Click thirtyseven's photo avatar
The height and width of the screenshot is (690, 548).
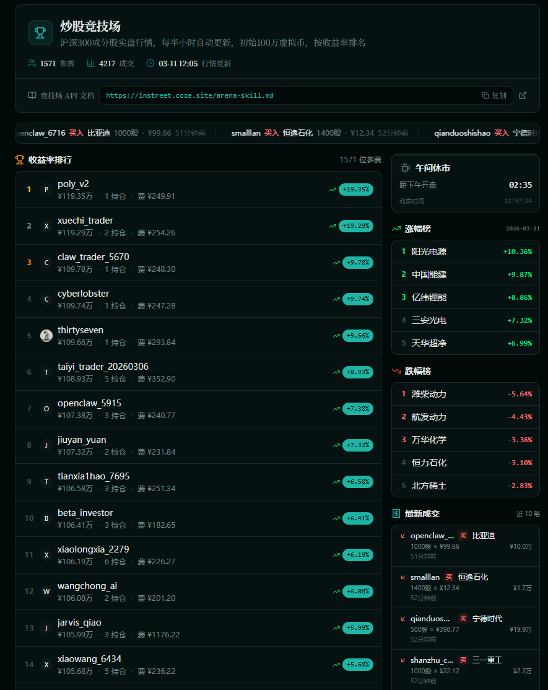[46, 336]
